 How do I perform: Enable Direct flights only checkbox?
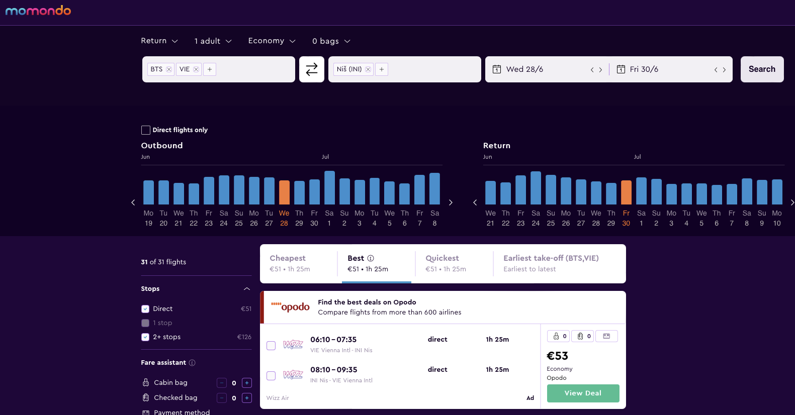[x=146, y=130]
